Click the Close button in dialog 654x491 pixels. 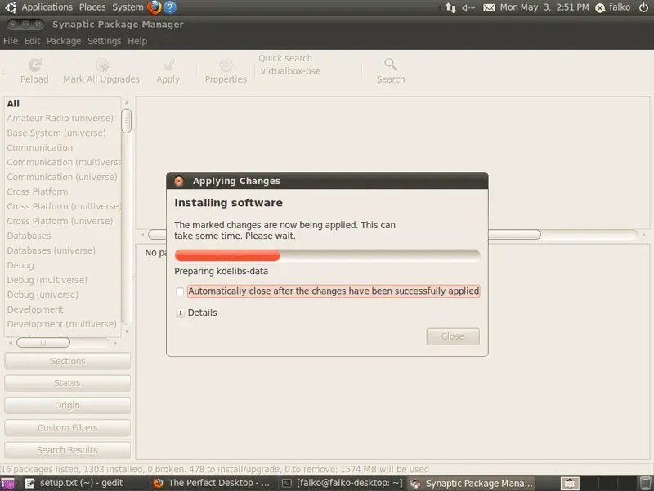click(x=453, y=336)
